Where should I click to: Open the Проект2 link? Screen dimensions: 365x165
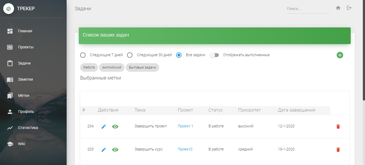click(x=185, y=149)
